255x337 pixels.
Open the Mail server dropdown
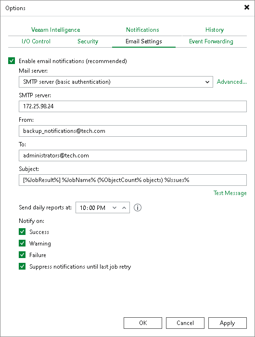pyautogui.click(x=116, y=82)
